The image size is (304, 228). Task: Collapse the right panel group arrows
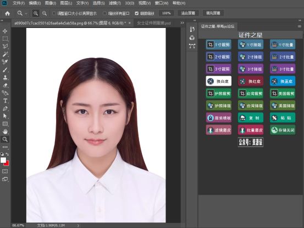click(x=300, y=20)
